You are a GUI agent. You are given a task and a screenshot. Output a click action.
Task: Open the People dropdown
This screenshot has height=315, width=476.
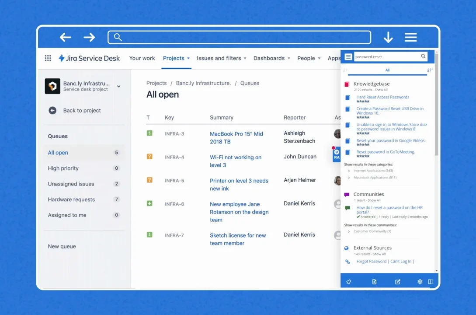pyautogui.click(x=309, y=58)
